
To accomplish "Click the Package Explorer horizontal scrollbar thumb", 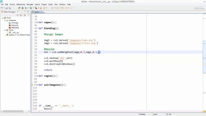I will pyautogui.click(x=13, y=111).
